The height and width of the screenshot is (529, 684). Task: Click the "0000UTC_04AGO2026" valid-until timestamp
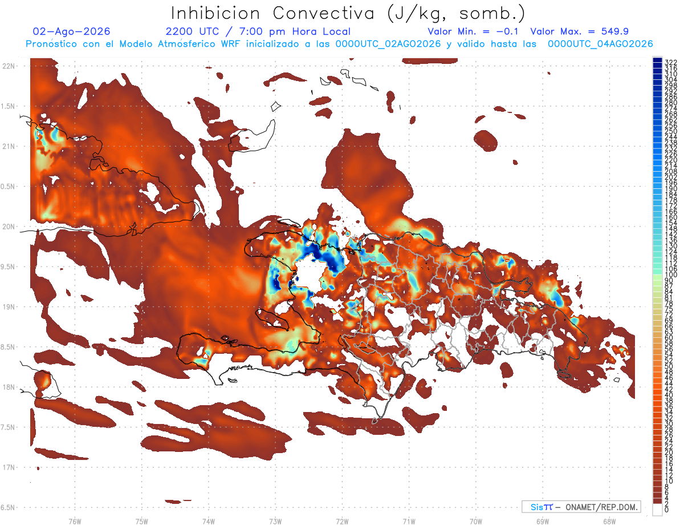[600, 44]
